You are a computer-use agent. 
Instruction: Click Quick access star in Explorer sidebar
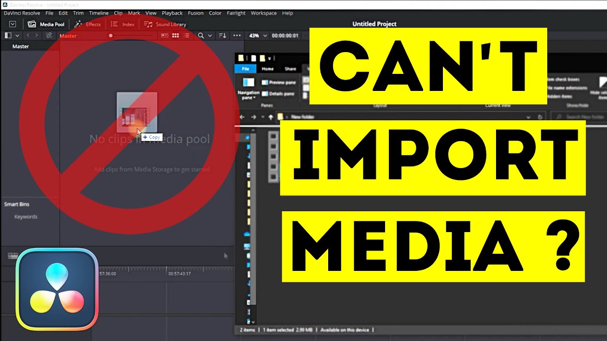tap(248, 137)
